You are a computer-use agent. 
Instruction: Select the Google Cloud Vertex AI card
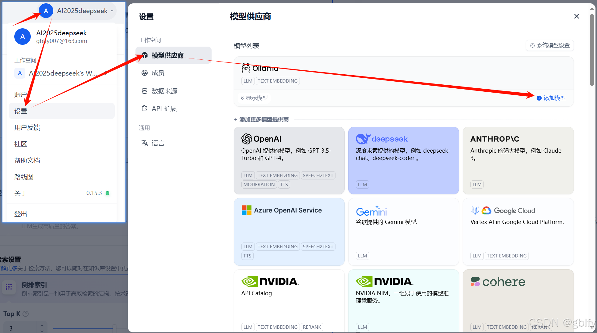(x=518, y=232)
